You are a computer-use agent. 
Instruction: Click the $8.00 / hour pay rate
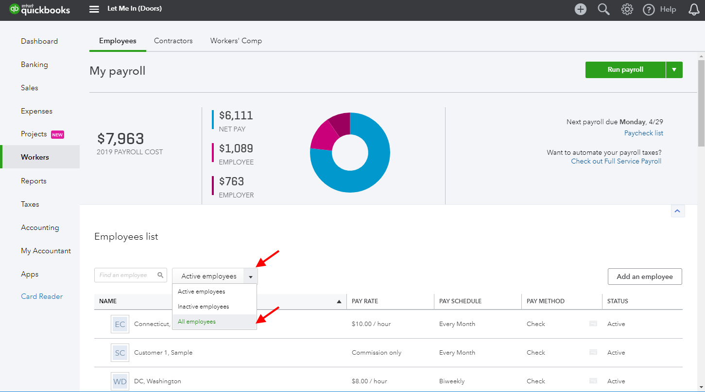369,381
